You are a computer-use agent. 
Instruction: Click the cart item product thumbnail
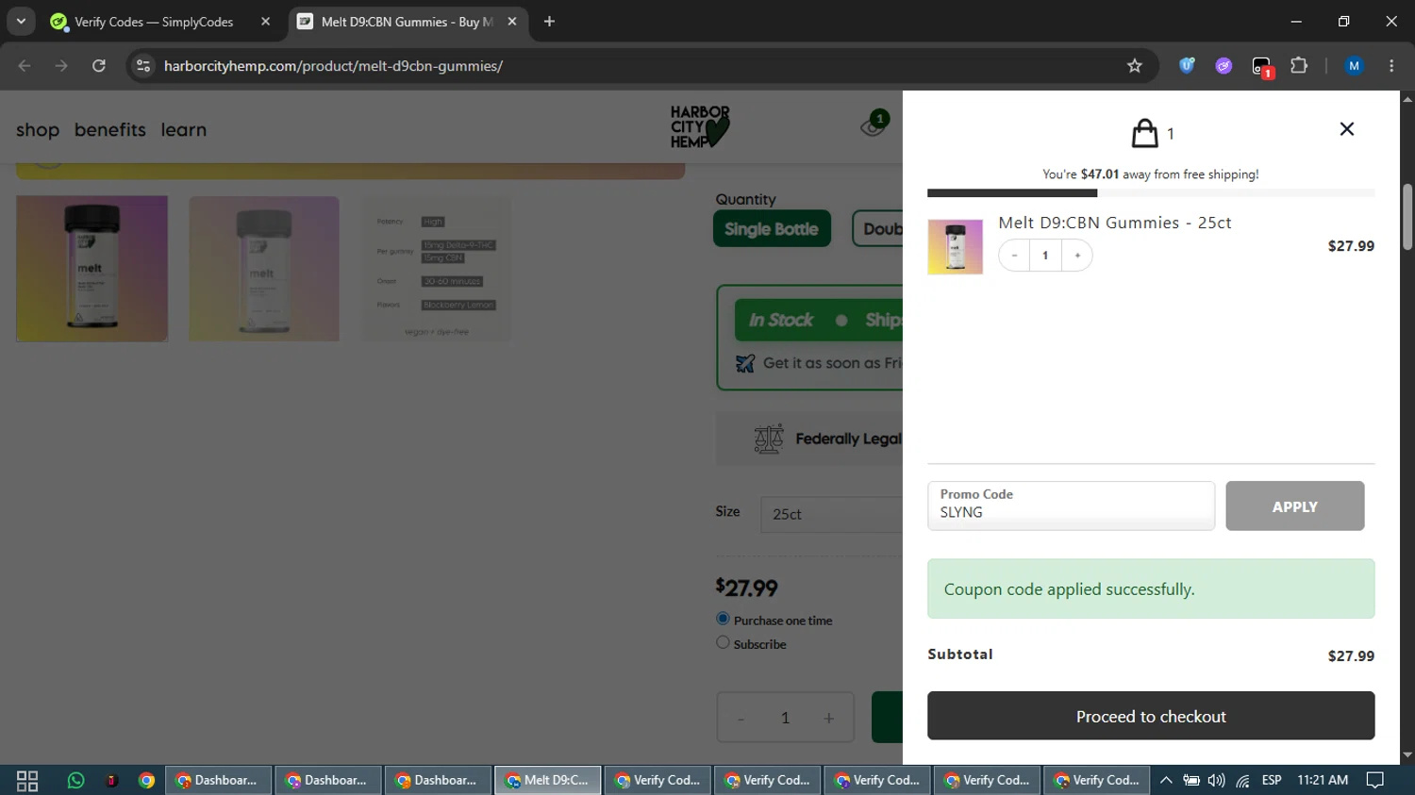click(955, 247)
